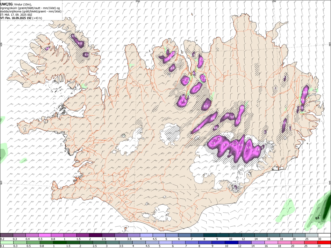
Task: Select the snow legend swatch starting at 0.4
Action: pyautogui.click(x=32, y=235)
